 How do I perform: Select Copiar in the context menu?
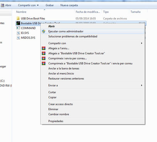tap(93, 97)
